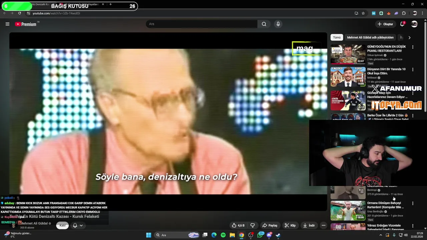The height and width of the screenshot is (240, 427).
Task: Click the title Ormana Dönüşen Bahçeyi Kurtardım
Action: coord(385,205)
